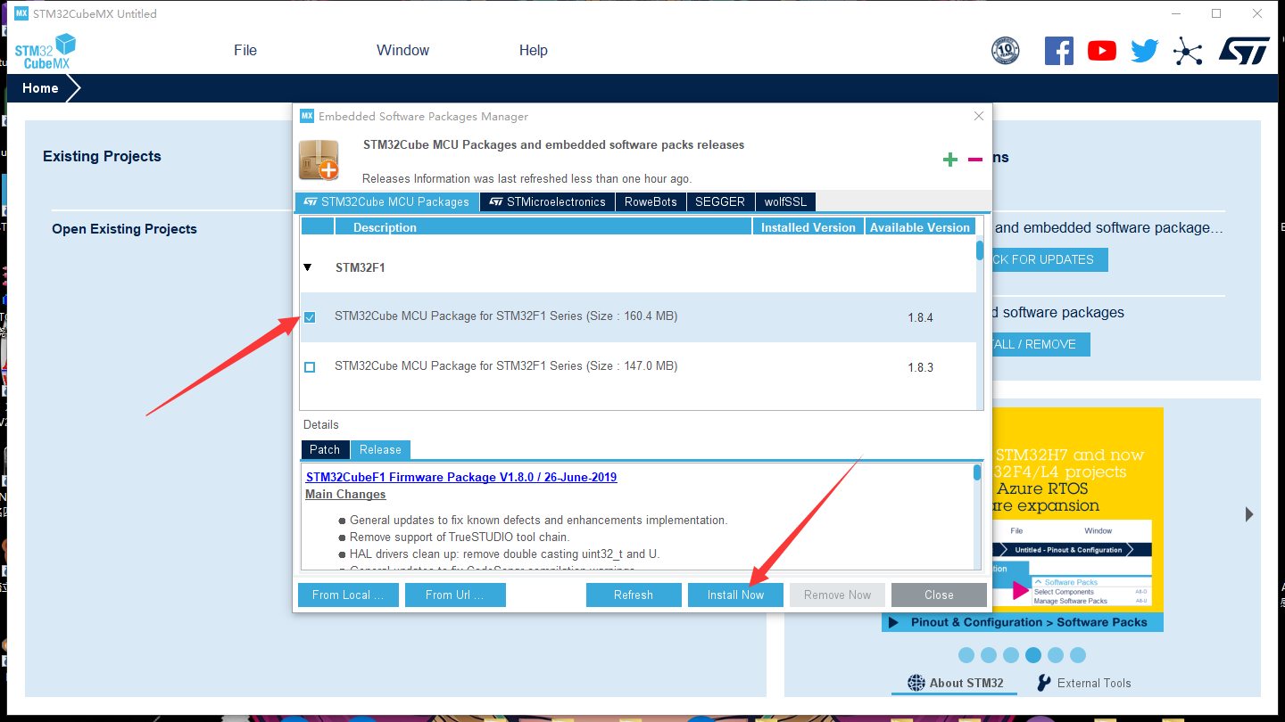
Task: Click the 10 years anniversary badge icon
Action: point(1006,51)
